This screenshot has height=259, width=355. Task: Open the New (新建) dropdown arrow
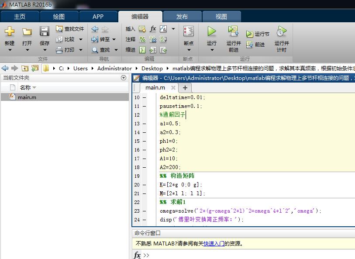tap(10, 50)
